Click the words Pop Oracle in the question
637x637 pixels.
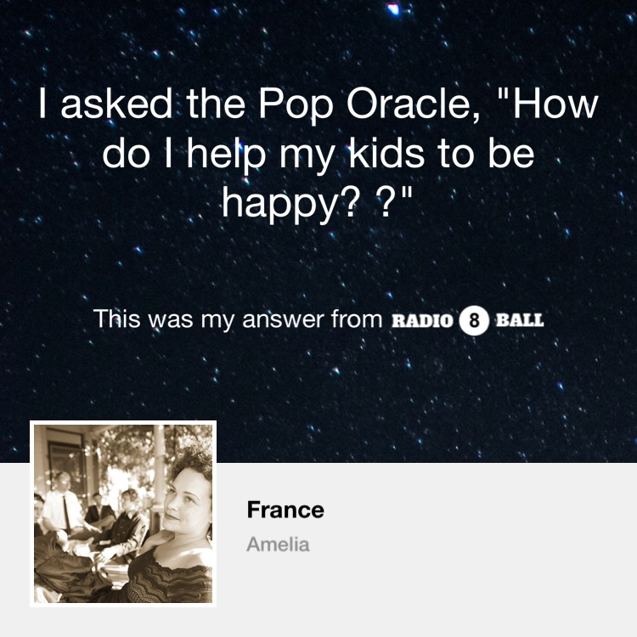[369, 104]
